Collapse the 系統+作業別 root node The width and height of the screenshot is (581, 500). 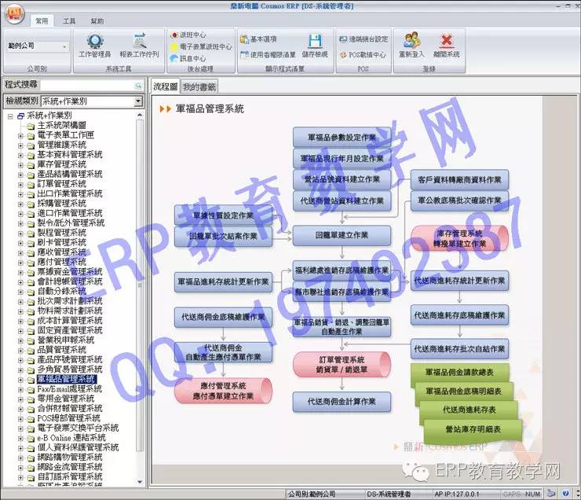9,116
